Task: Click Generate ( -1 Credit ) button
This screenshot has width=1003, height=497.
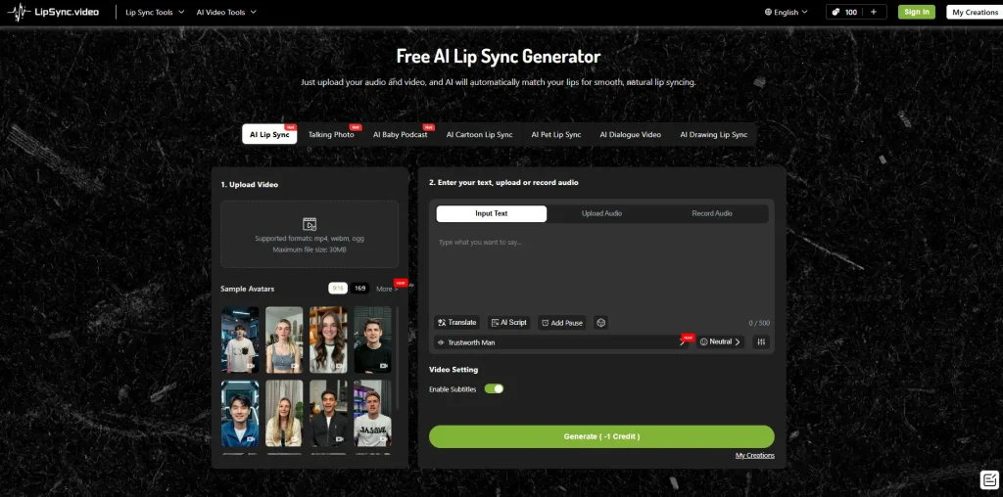Action: click(x=601, y=436)
